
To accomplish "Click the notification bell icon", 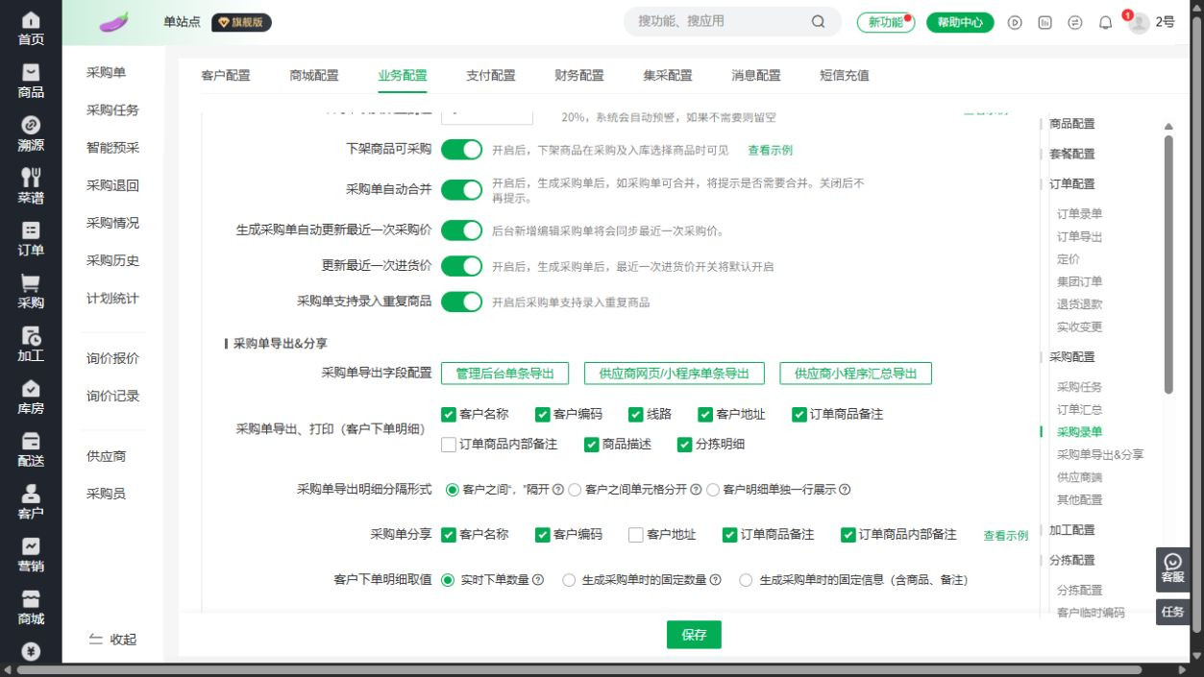I will [x=1105, y=22].
